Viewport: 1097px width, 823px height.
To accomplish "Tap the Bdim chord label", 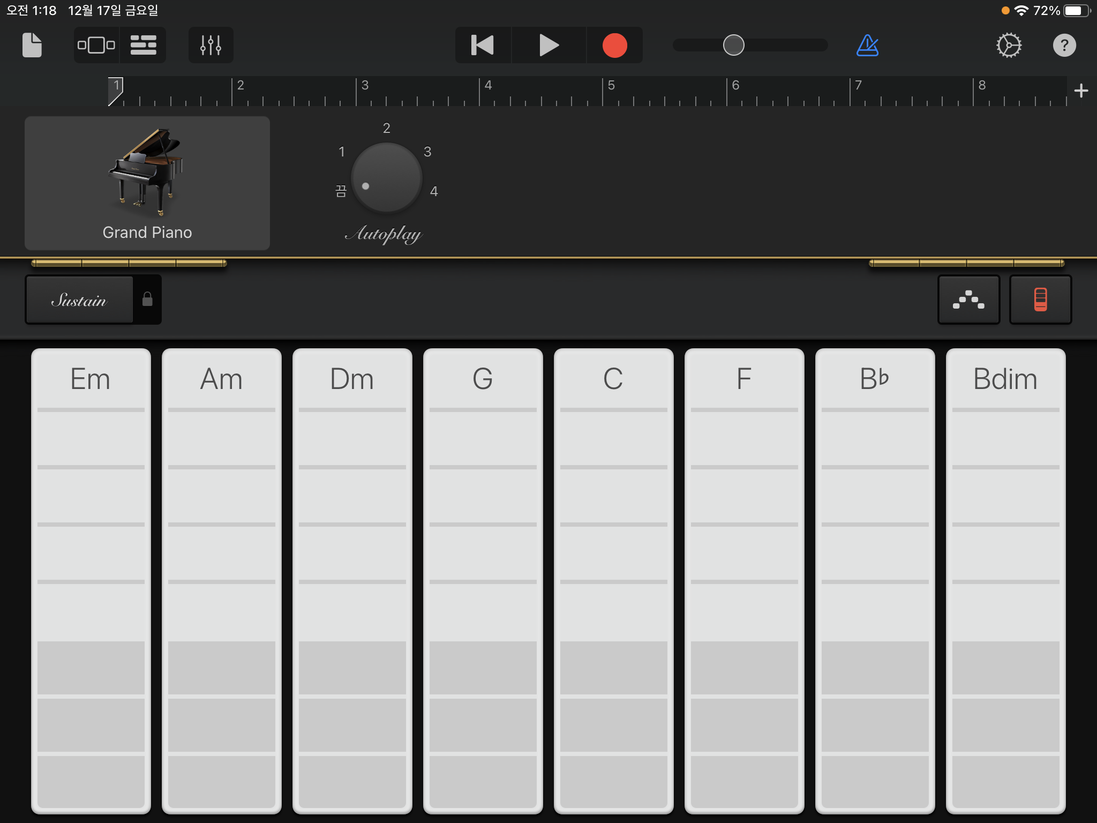I will click(x=1005, y=379).
